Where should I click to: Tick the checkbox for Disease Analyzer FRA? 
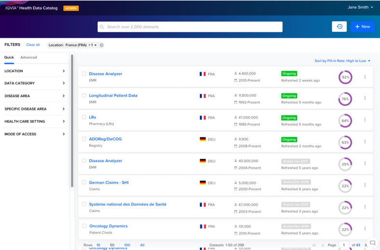point(84,74)
